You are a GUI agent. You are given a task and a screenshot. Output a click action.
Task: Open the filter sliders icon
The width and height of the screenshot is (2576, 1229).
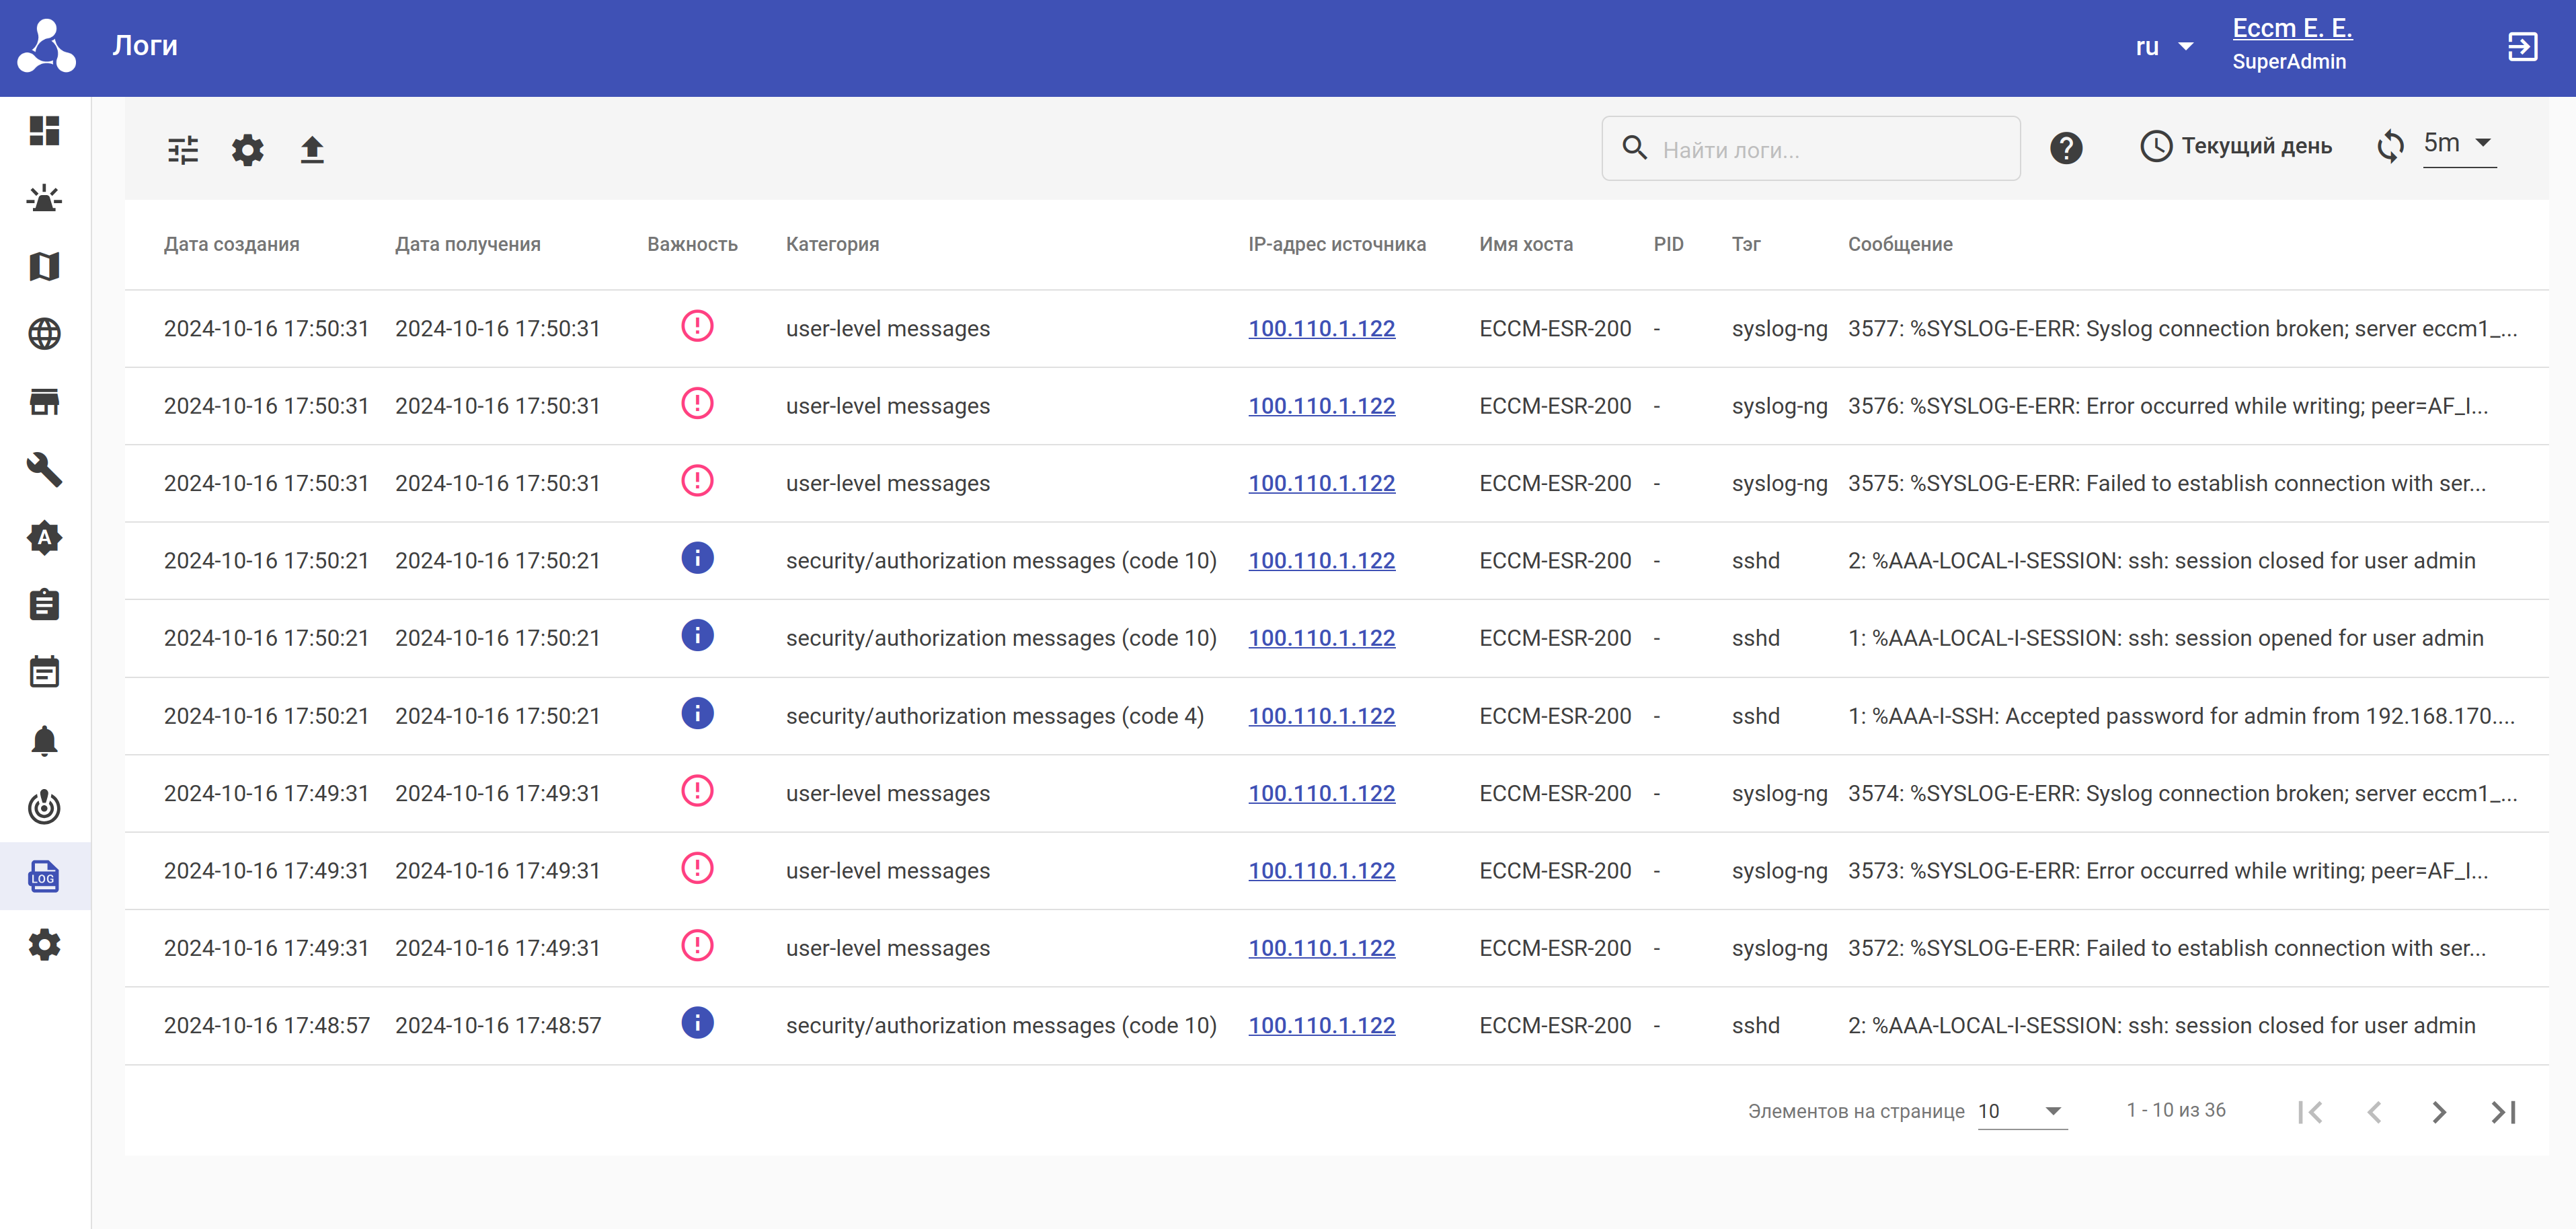pyautogui.click(x=183, y=150)
